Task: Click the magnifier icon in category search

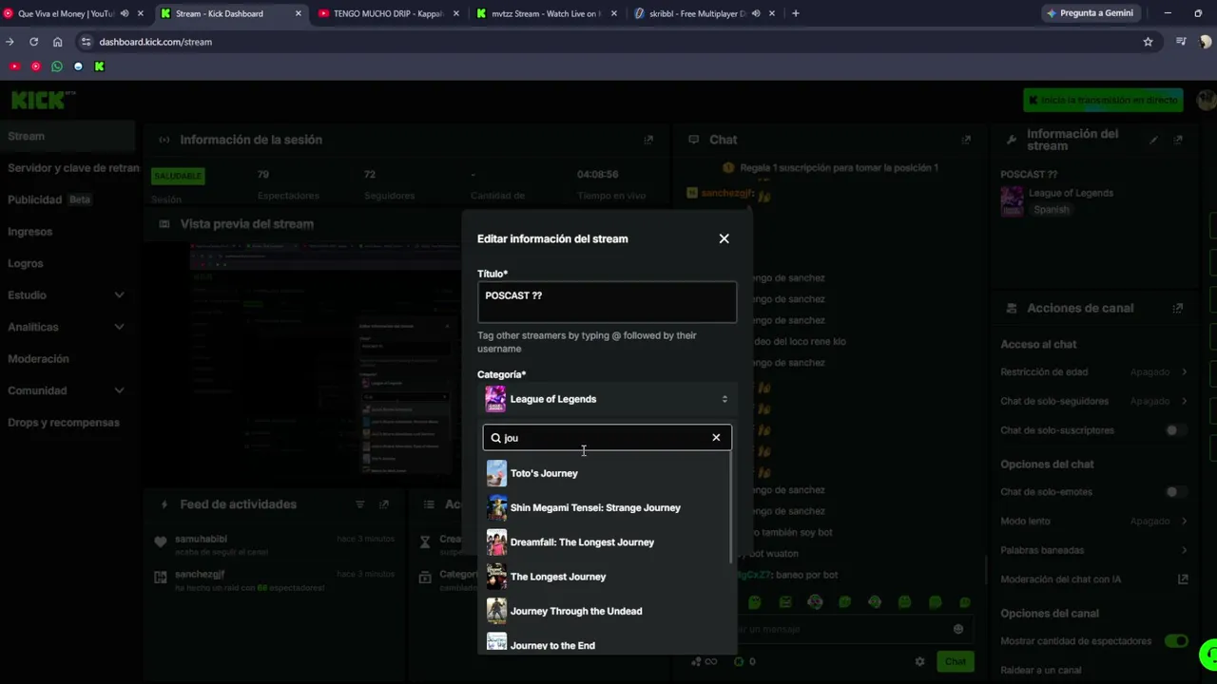Action: click(495, 438)
